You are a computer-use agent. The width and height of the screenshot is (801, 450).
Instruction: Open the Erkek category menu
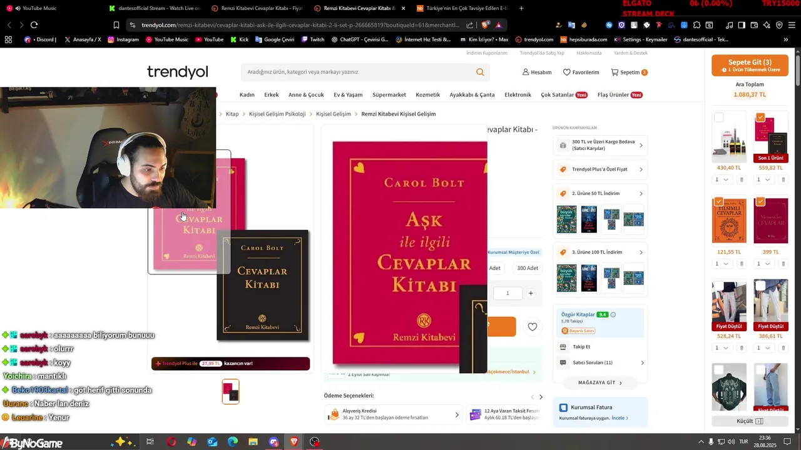272,95
